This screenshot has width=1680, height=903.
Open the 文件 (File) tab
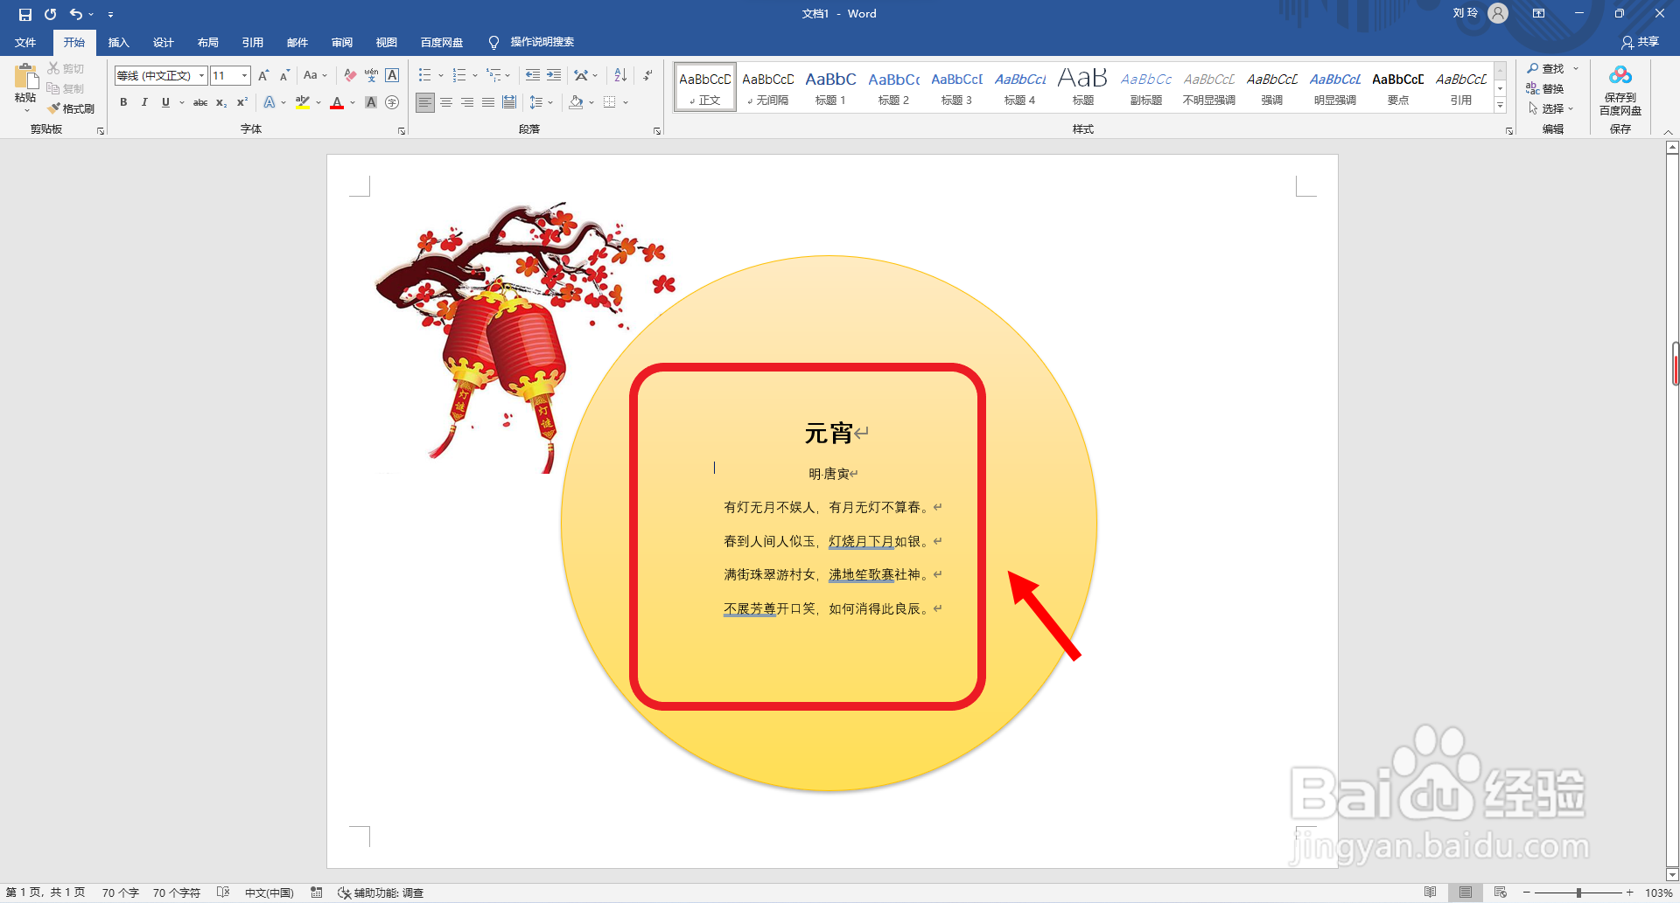[25, 42]
